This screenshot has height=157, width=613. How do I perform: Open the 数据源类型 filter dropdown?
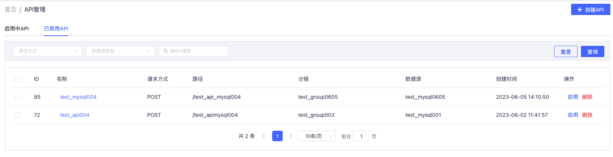coord(120,51)
